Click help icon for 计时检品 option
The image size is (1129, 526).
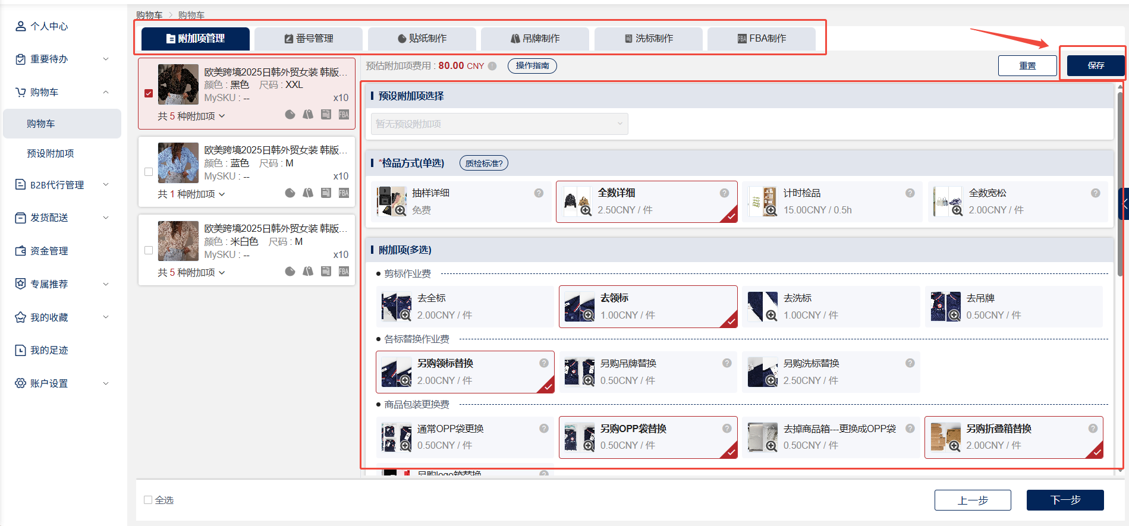[x=910, y=193]
